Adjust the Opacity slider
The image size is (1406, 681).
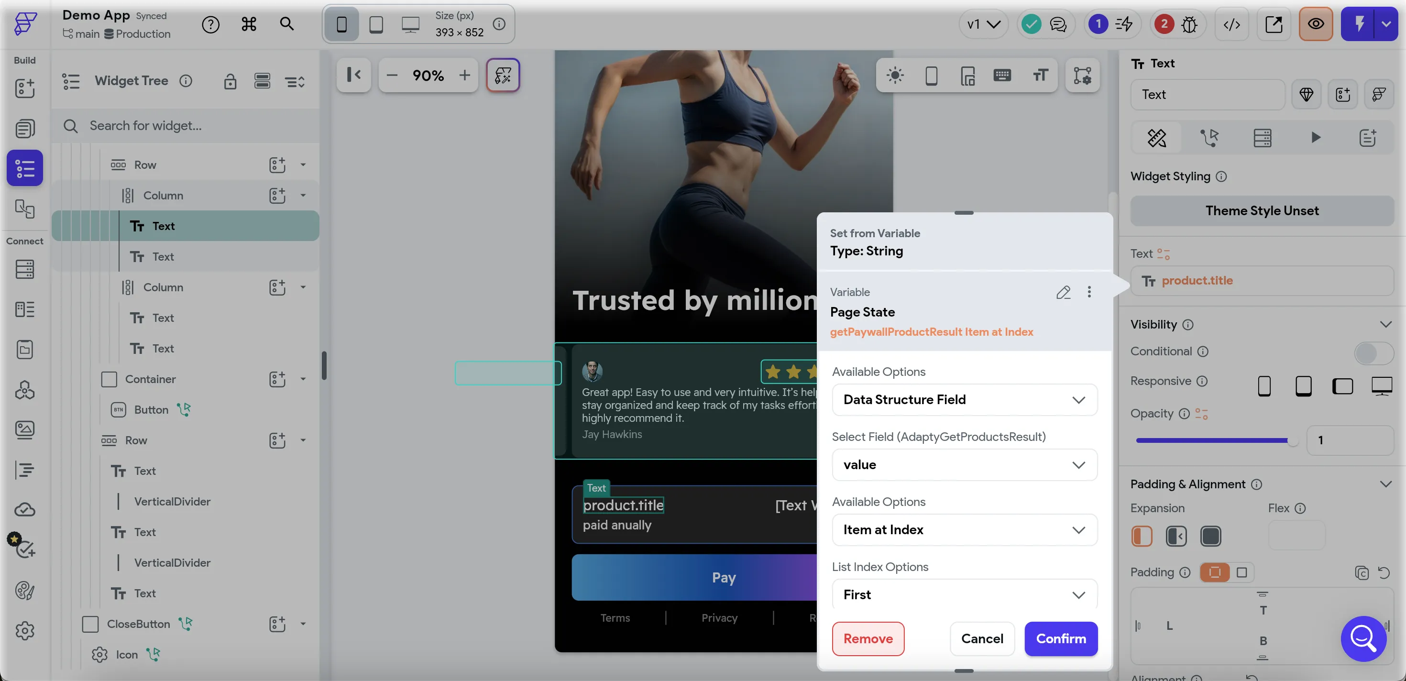tap(1214, 440)
